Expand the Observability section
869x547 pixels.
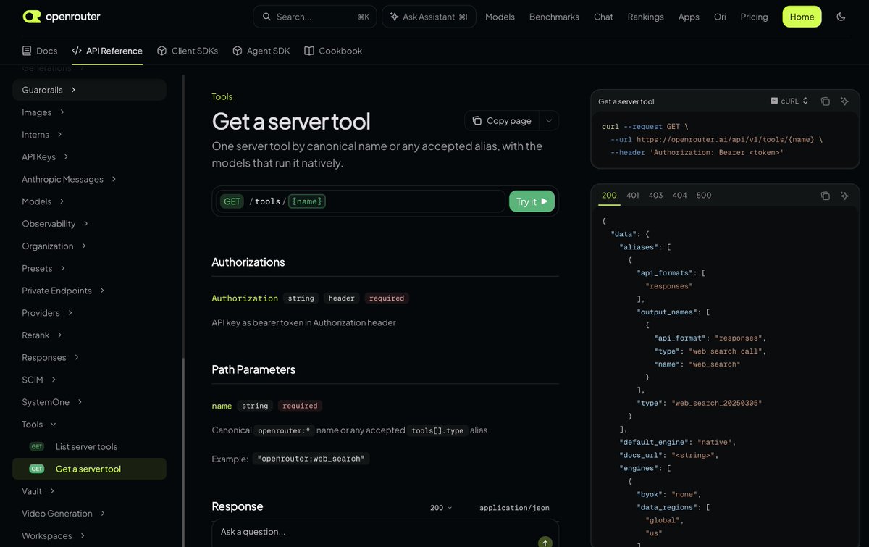[55, 224]
